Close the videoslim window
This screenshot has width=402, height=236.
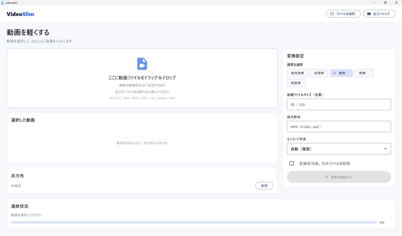[396, 3]
